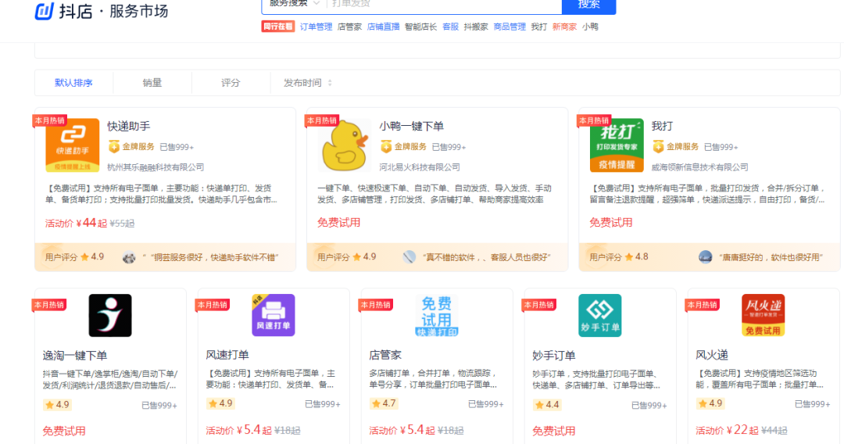Click 本月热销 tag on 快递助手 card

(50, 120)
